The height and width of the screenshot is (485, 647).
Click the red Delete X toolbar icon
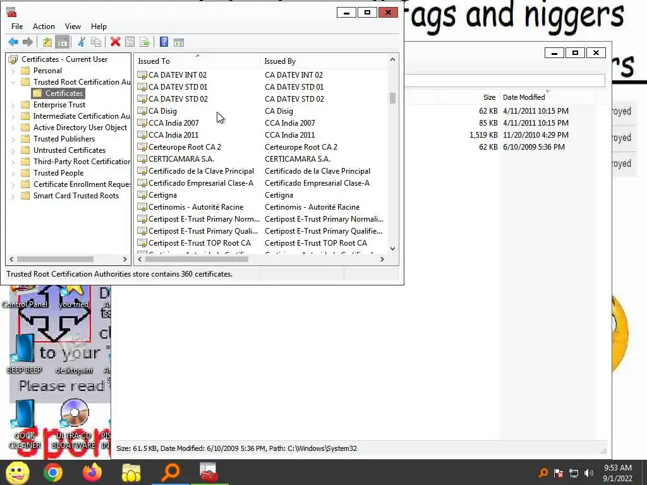click(x=116, y=42)
